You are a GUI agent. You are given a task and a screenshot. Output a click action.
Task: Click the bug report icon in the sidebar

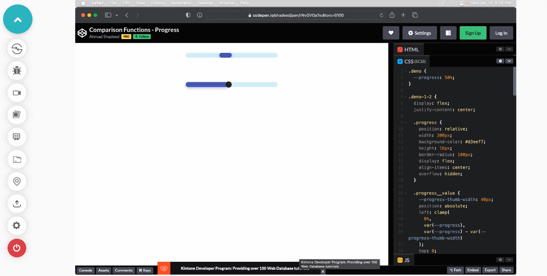coord(16,71)
